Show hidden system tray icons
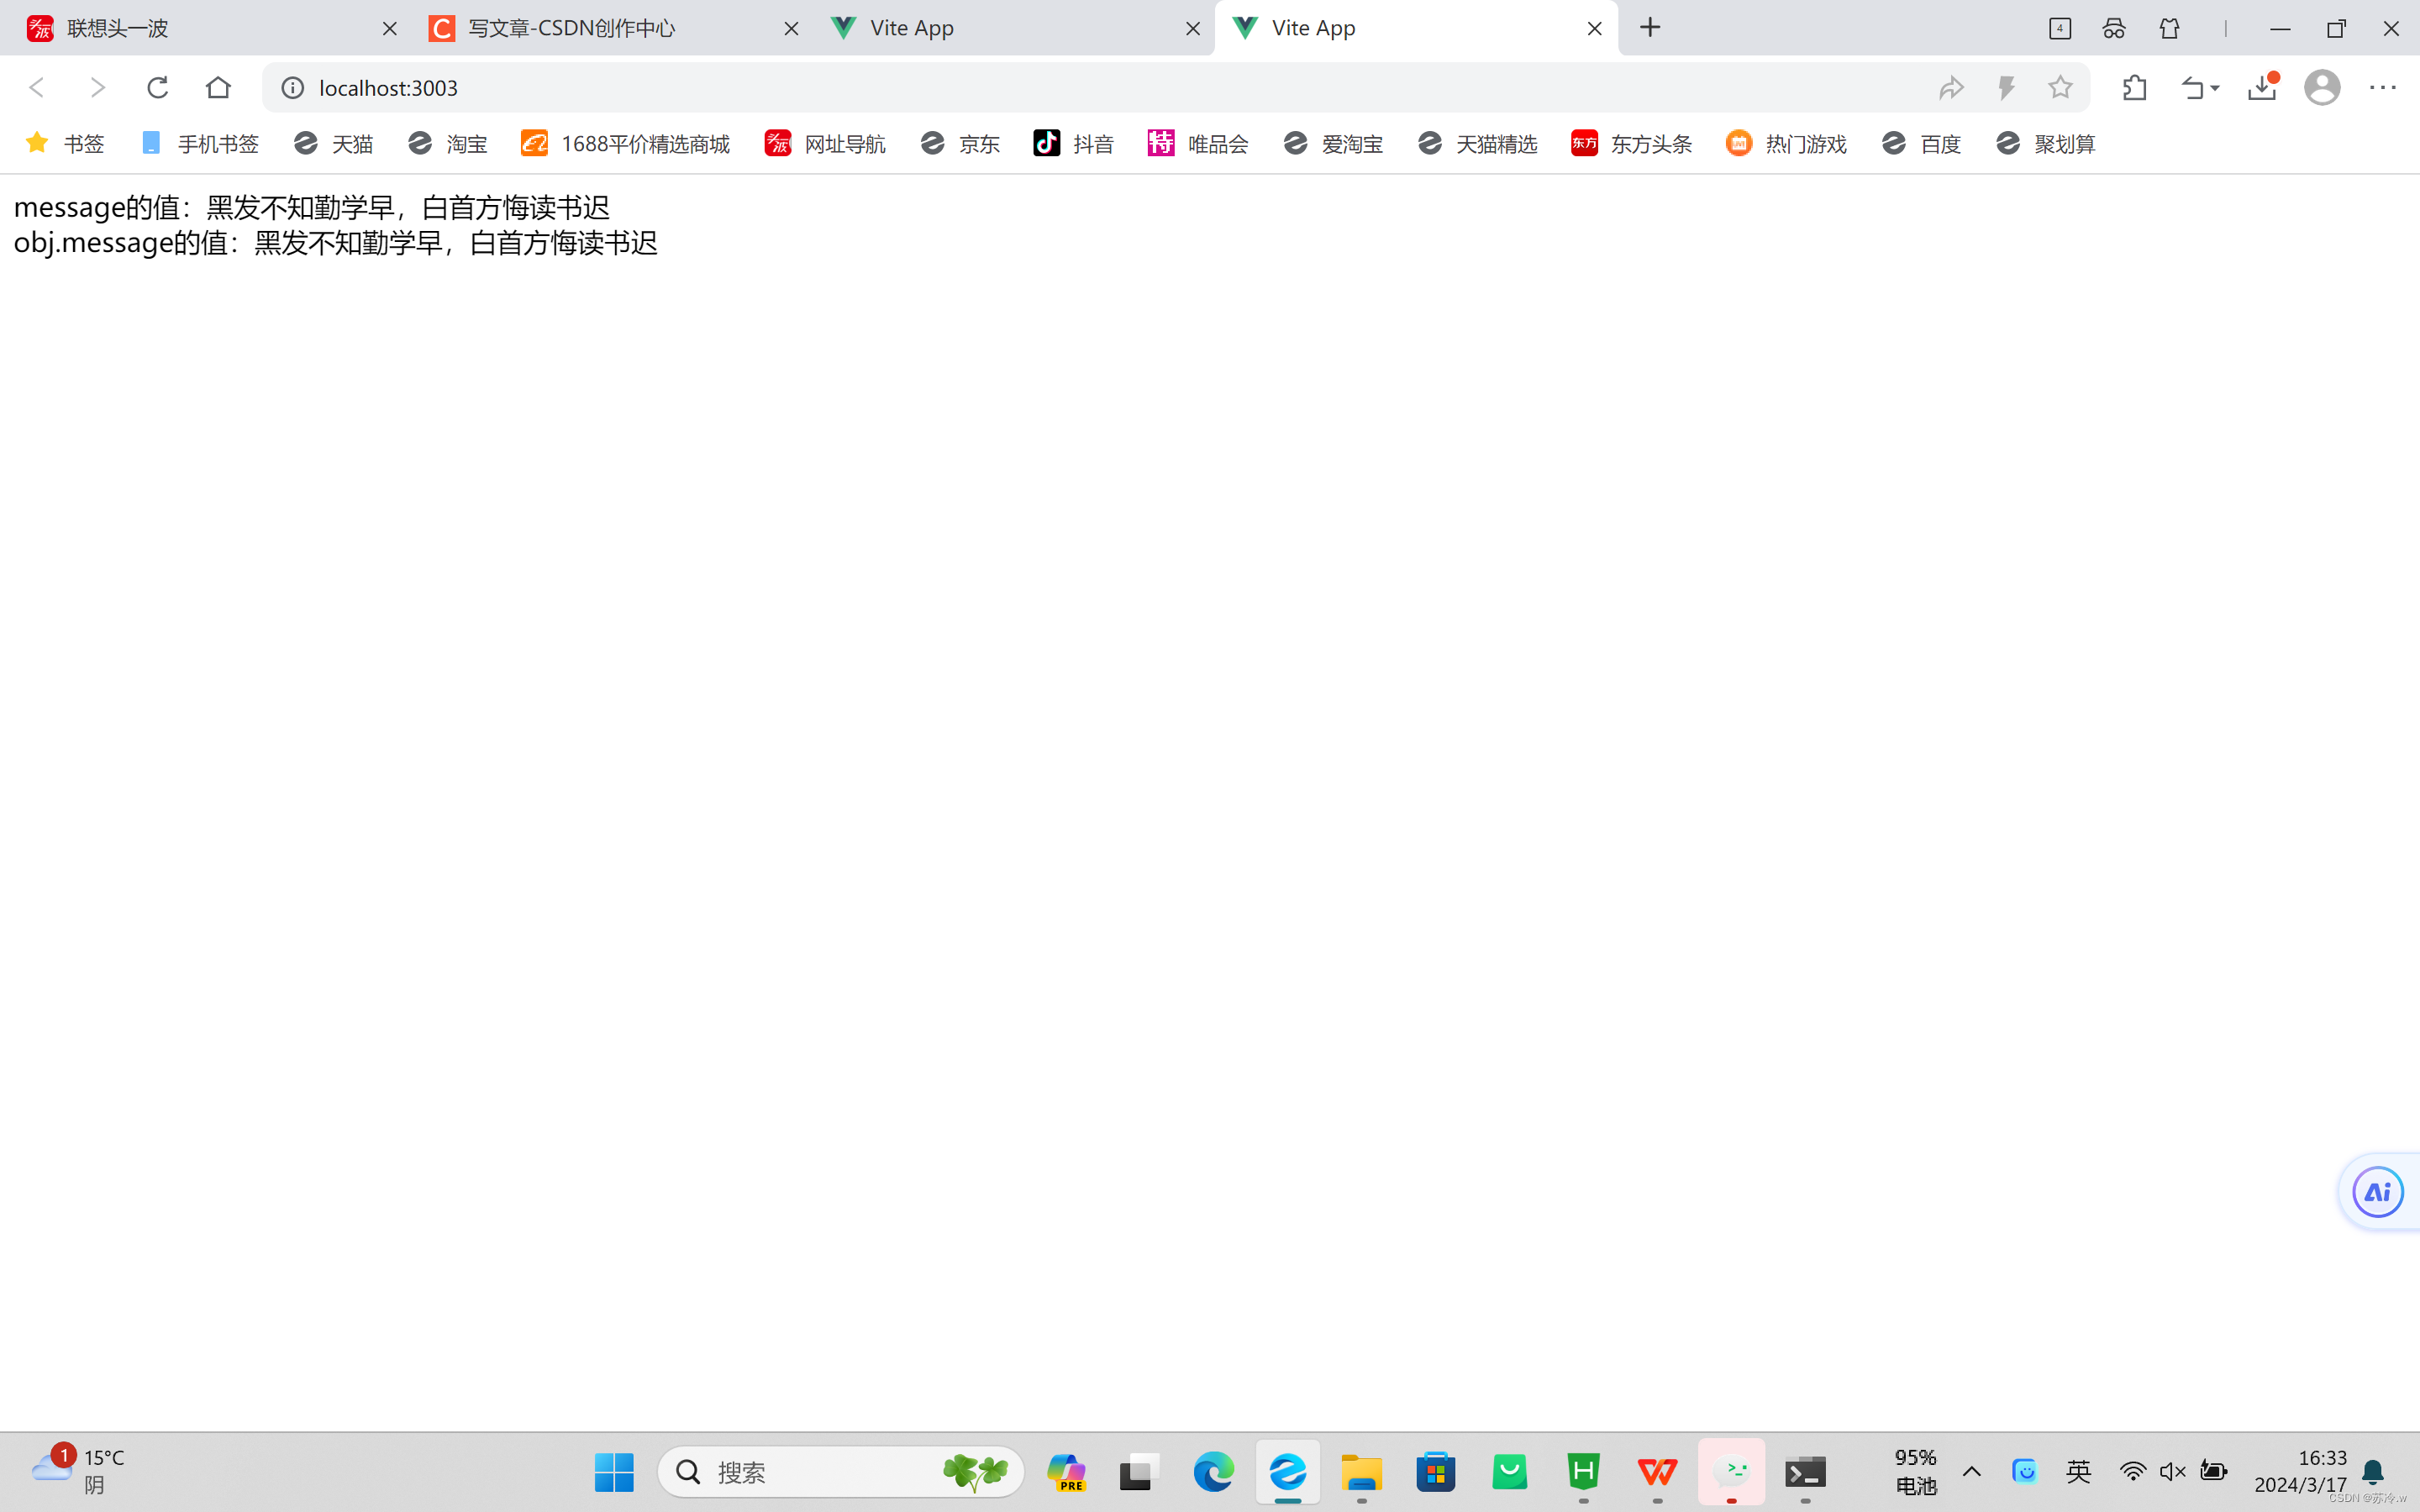The height and width of the screenshot is (1512, 2420). coord(1972,1471)
